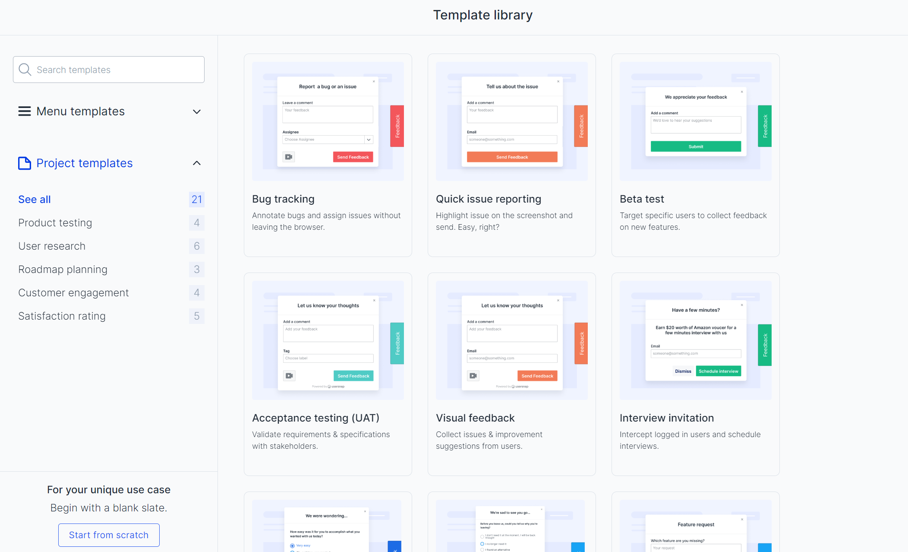This screenshot has width=908, height=552.
Task: Close X in Beta test preview widget
Action: pyautogui.click(x=742, y=92)
